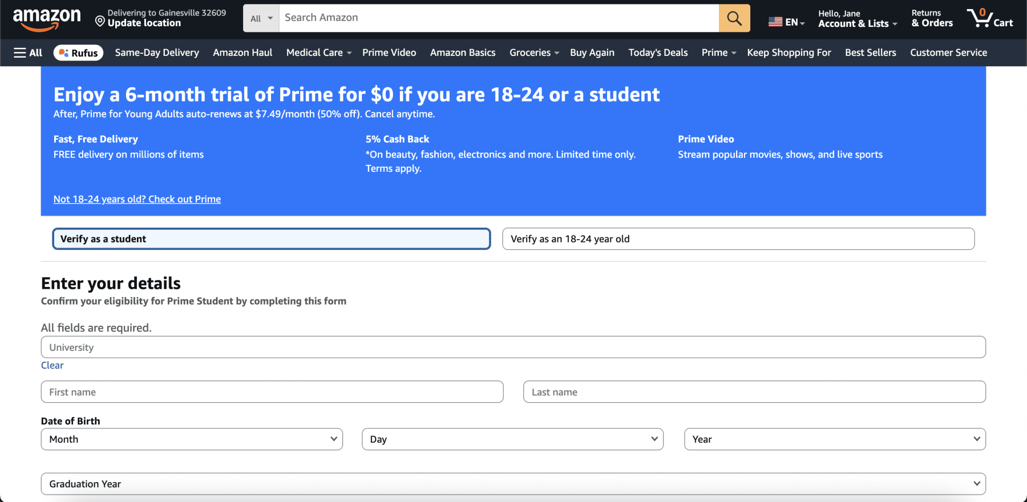The height and width of the screenshot is (502, 1027).
Task: Click Not 18-24 years old? Check out Prime
Action: pyautogui.click(x=137, y=199)
